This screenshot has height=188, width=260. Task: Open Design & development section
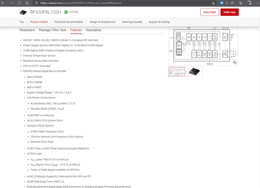point(103,22)
